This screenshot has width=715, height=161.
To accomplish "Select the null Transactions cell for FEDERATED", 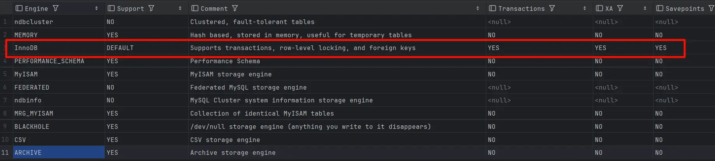I will (540, 87).
